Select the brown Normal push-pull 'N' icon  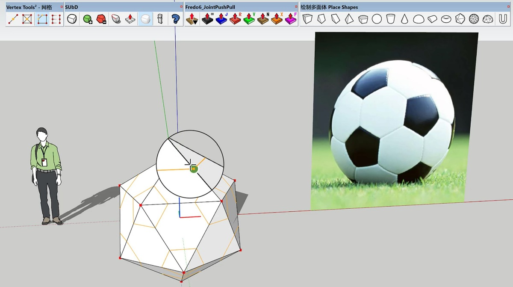pos(263,19)
